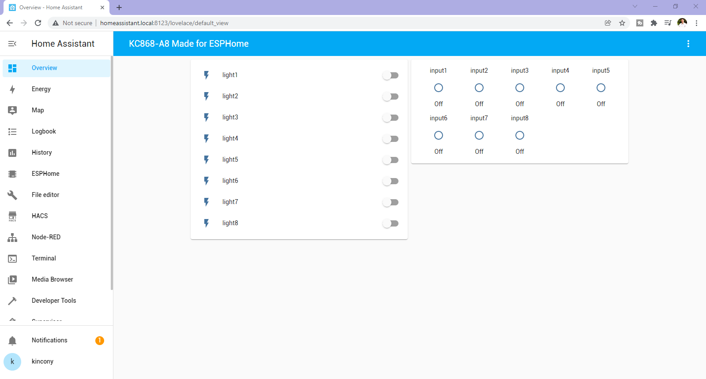This screenshot has width=706, height=379.
Task: Open the Notifications bell in sidebar
Action: [12, 340]
